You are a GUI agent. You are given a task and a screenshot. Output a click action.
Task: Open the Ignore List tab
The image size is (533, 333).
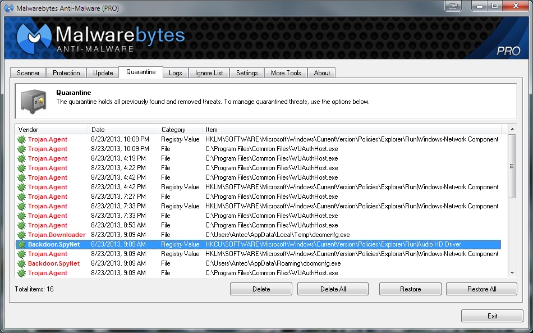click(209, 73)
